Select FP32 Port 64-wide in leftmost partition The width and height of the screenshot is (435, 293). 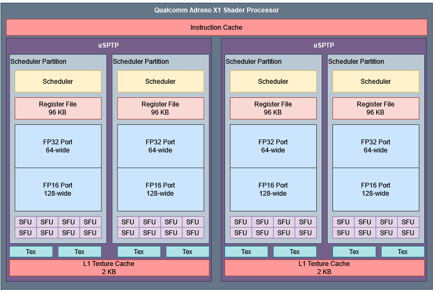click(58, 146)
